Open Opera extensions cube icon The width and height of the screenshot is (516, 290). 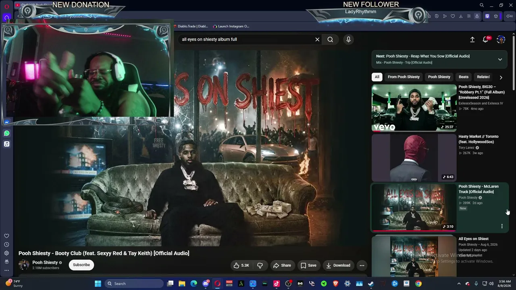point(496,16)
